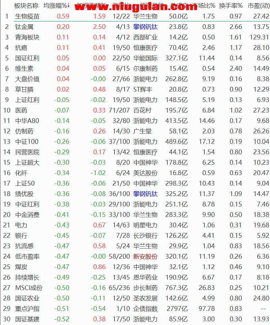Select leading stock 尔康制药
Image resolution: width=270 pixels, height=325 pixels.
click(145, 69)
